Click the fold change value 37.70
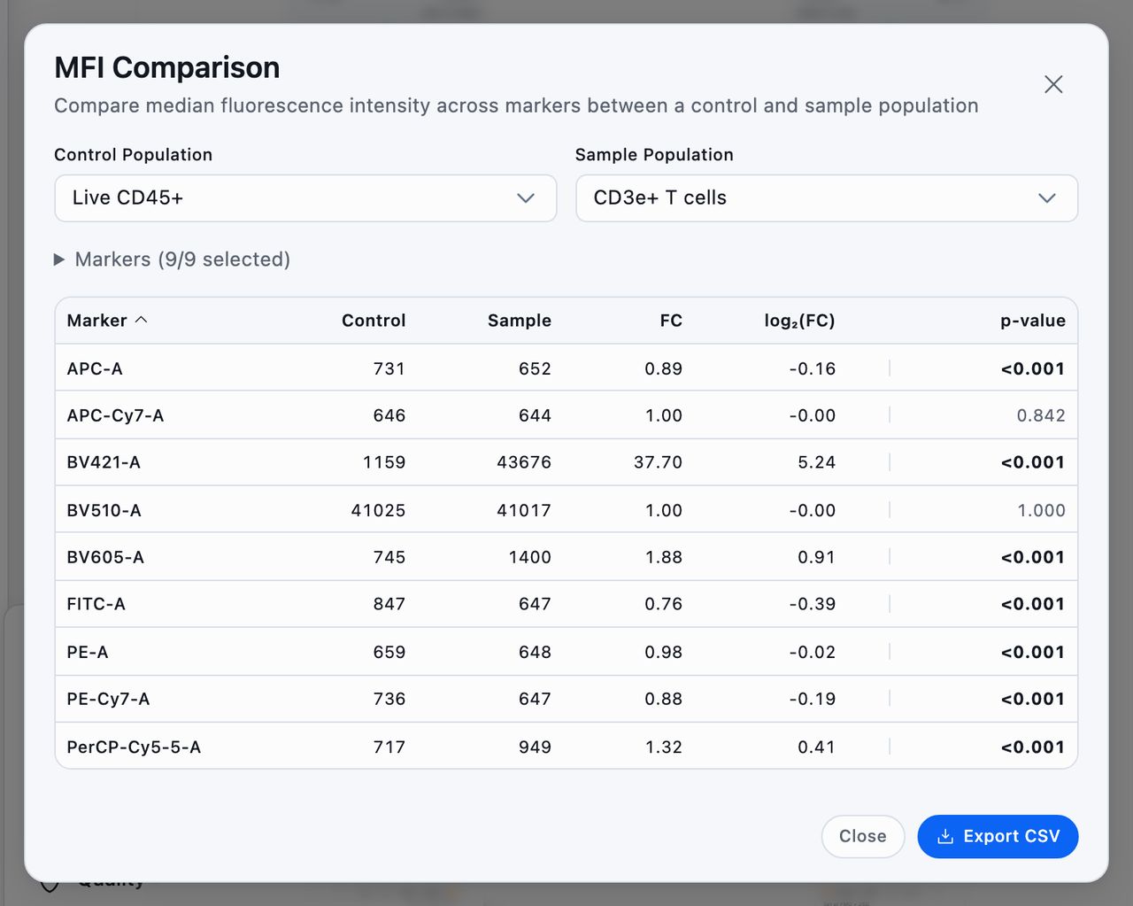Viewport: 1133px width, 906px height. [x=658, y=462]
